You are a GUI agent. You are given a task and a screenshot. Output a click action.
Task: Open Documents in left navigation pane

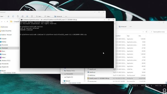pos(5,45)
